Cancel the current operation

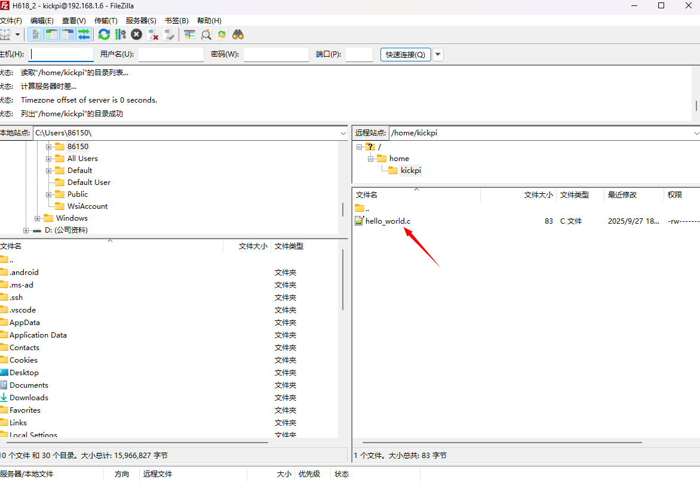tap(137, 35)
